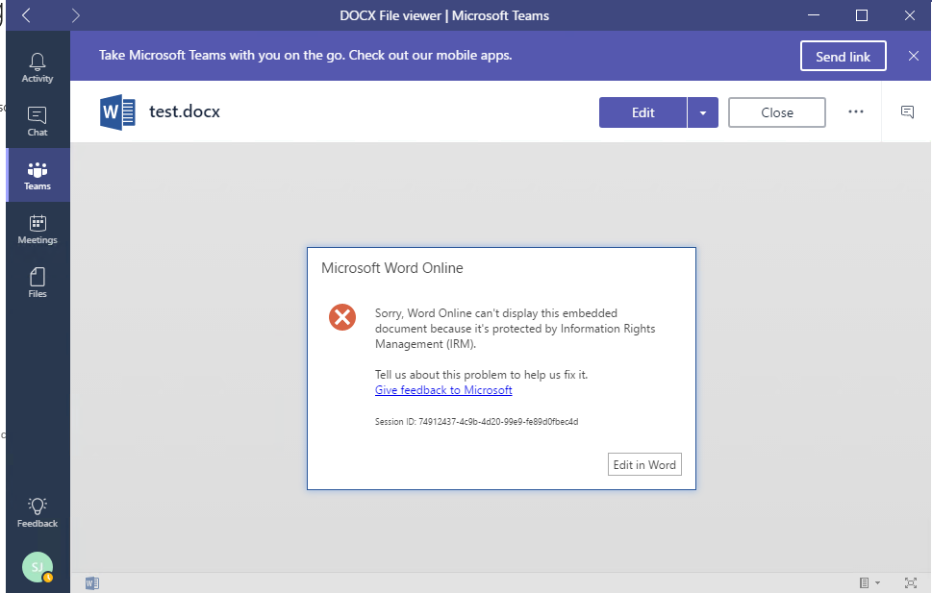Toggle full screen mode in status bar
932x593 pixels.
click(x=910, y=582)
